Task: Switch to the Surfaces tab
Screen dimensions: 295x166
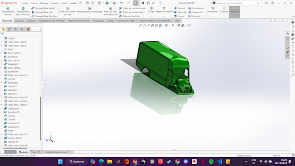Action: click(x=31, y=21)
